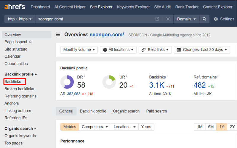237x148 pixels.
Task: Select the General tab
Action: [66, 111]
